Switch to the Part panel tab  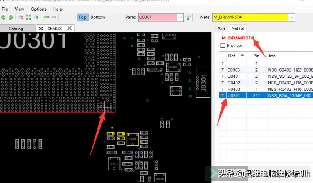click(221, 29)
